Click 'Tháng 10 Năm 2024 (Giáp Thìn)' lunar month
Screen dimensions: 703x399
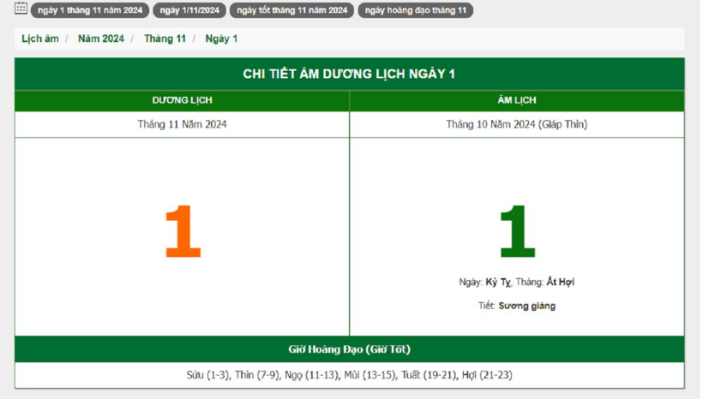coord(516,124)
